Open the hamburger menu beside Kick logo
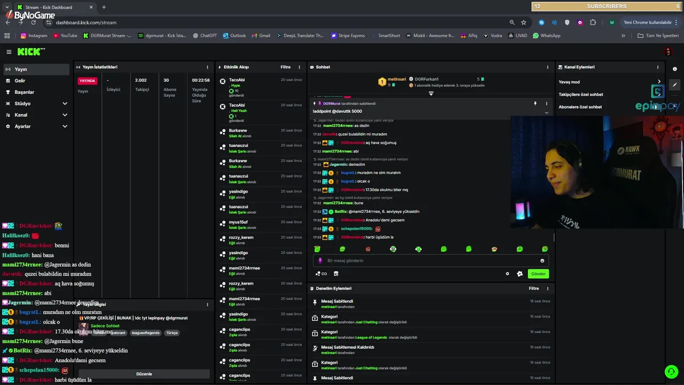This screenshot has height=385, width=684. coord(9,52)
